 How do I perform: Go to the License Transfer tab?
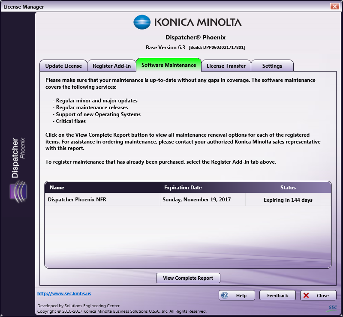[x=226, y=66]
